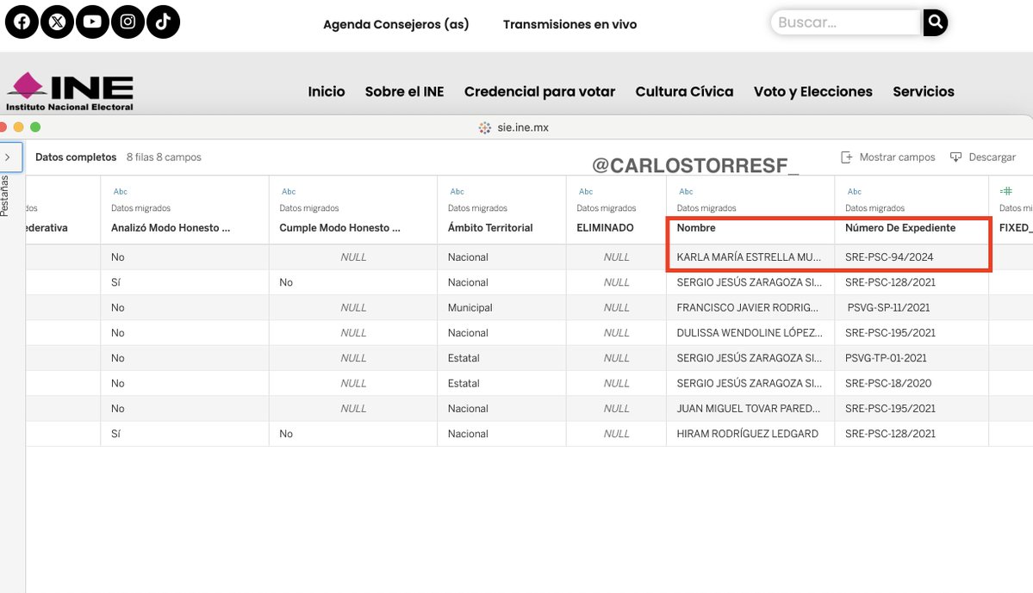Click the Analizó Modo Honesto column header
Screen dimensions: 1033x593
pyautogui.click(x=171, y=228)
